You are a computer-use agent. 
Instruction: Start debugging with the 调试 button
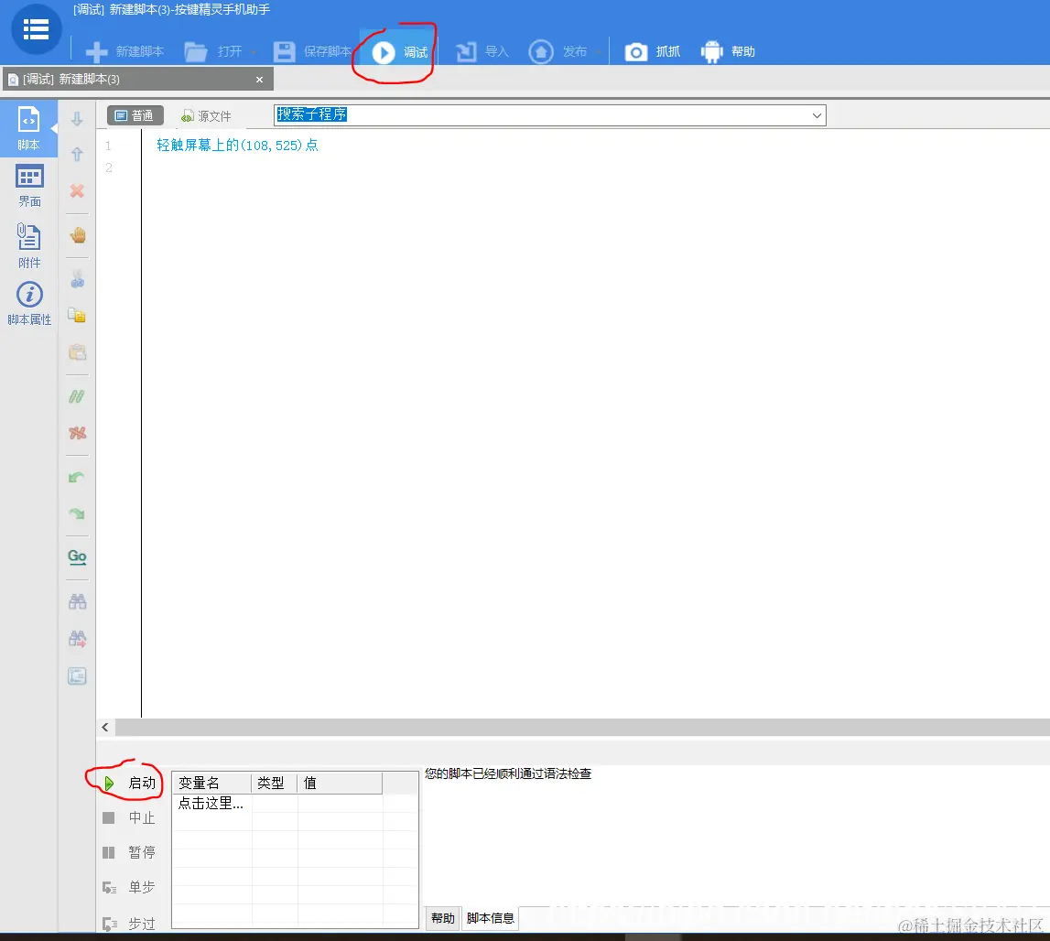(400, 51)
